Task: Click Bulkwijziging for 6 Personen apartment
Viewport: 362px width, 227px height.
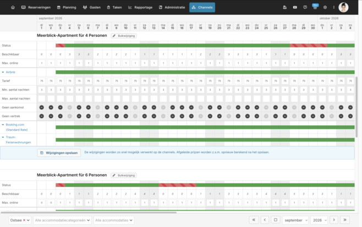Action: (124, 175)
